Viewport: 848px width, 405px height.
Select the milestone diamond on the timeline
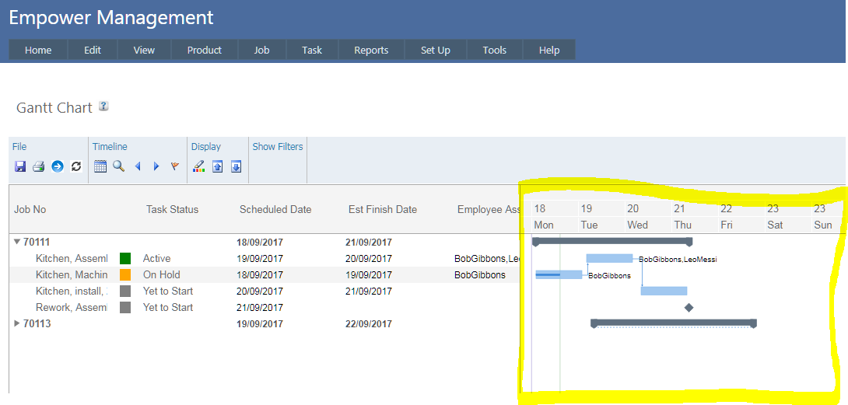689,308
